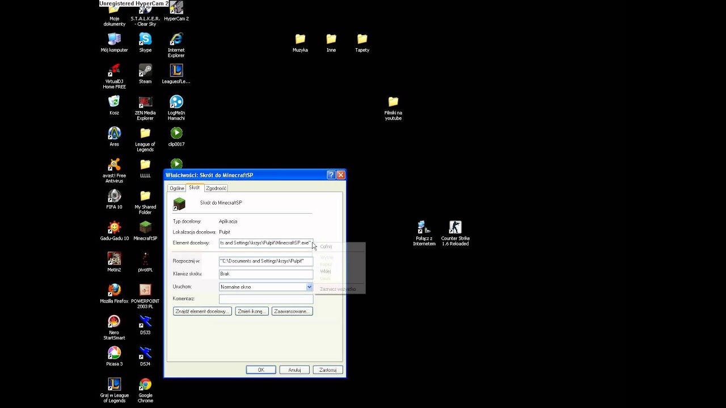Click the Klawisz skrótu field
The image size is (726, 408).
(265, 274)
